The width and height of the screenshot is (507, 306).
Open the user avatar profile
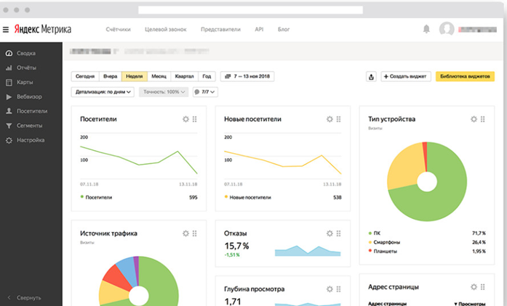point(447,29)
